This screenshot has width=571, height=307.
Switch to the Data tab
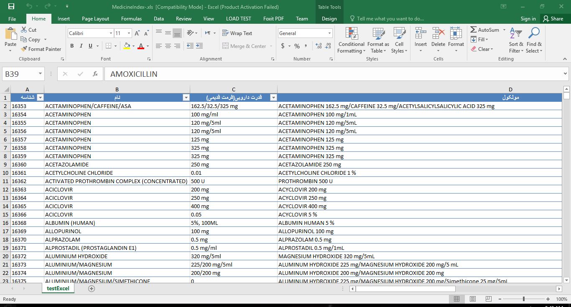pos(158,19)
